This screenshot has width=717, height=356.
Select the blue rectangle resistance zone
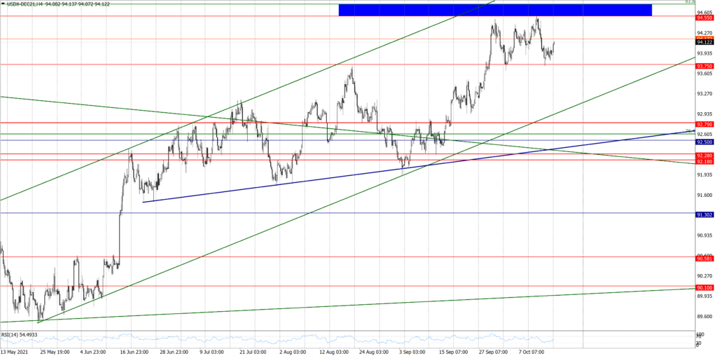(494, 10)
